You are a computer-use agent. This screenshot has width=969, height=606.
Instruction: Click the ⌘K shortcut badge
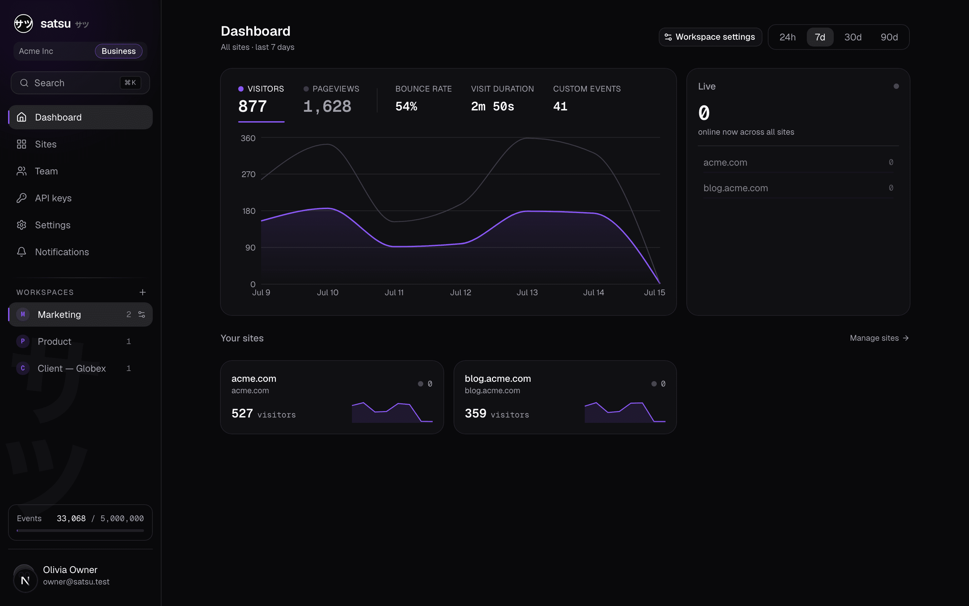click(x=131, y=82)
